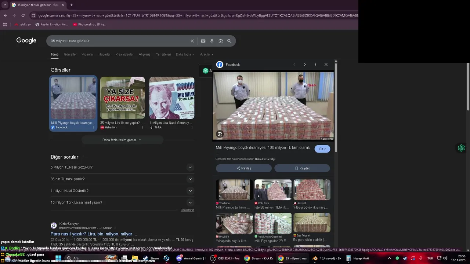Open Hesap Makinesi from the taskbar
The image size is (470, 264).
tap(357, 258)
